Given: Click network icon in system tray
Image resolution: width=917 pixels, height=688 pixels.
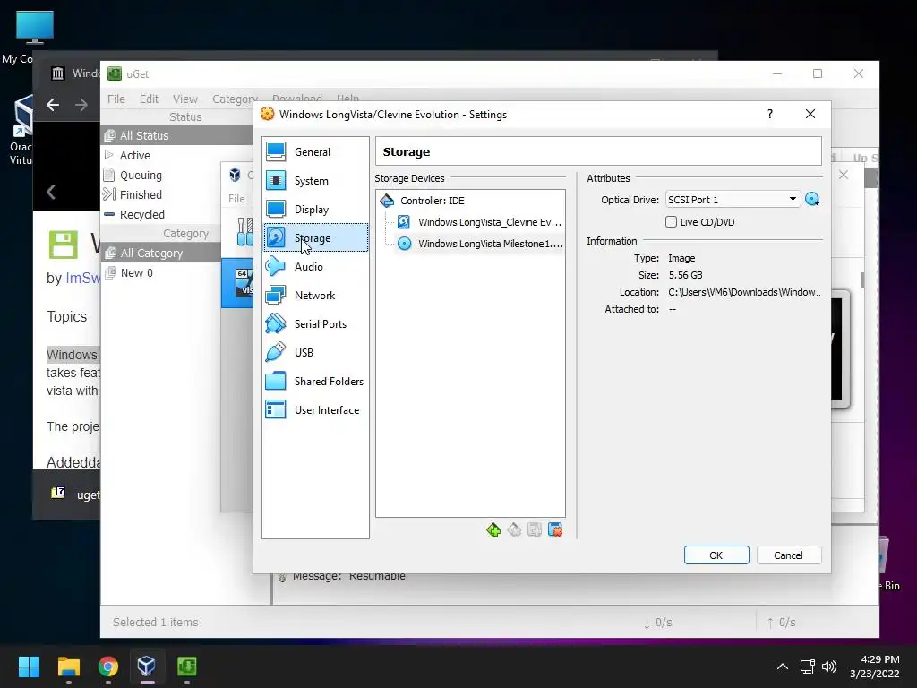Looking at the screenshot, I should [x=808, y=666].
